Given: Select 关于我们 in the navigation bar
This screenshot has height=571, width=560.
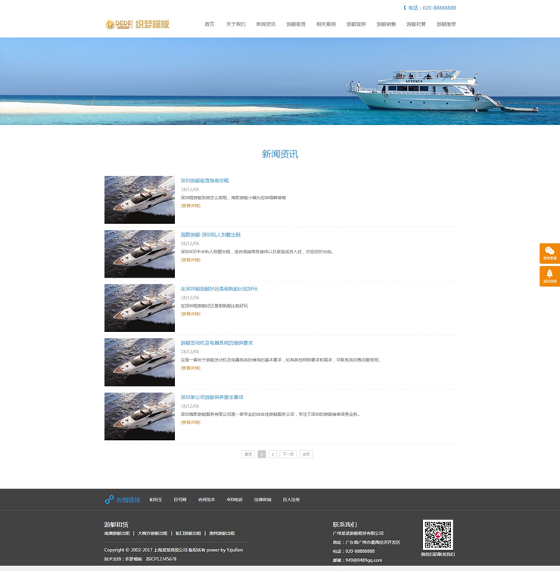Looking at the screenshot, I should click(x=235, y=24).
